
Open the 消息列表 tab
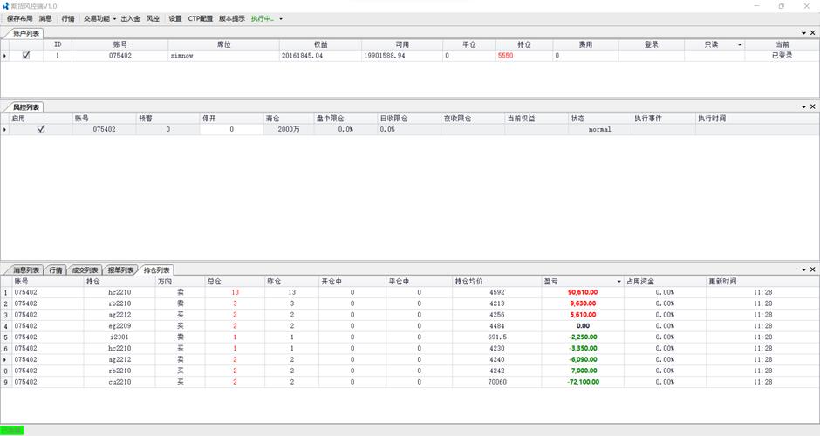tap(23, 269)
